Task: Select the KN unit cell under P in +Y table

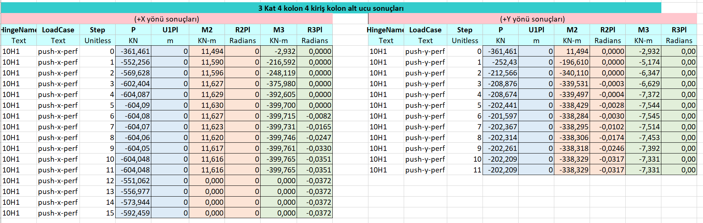Action: pos(500,41)
